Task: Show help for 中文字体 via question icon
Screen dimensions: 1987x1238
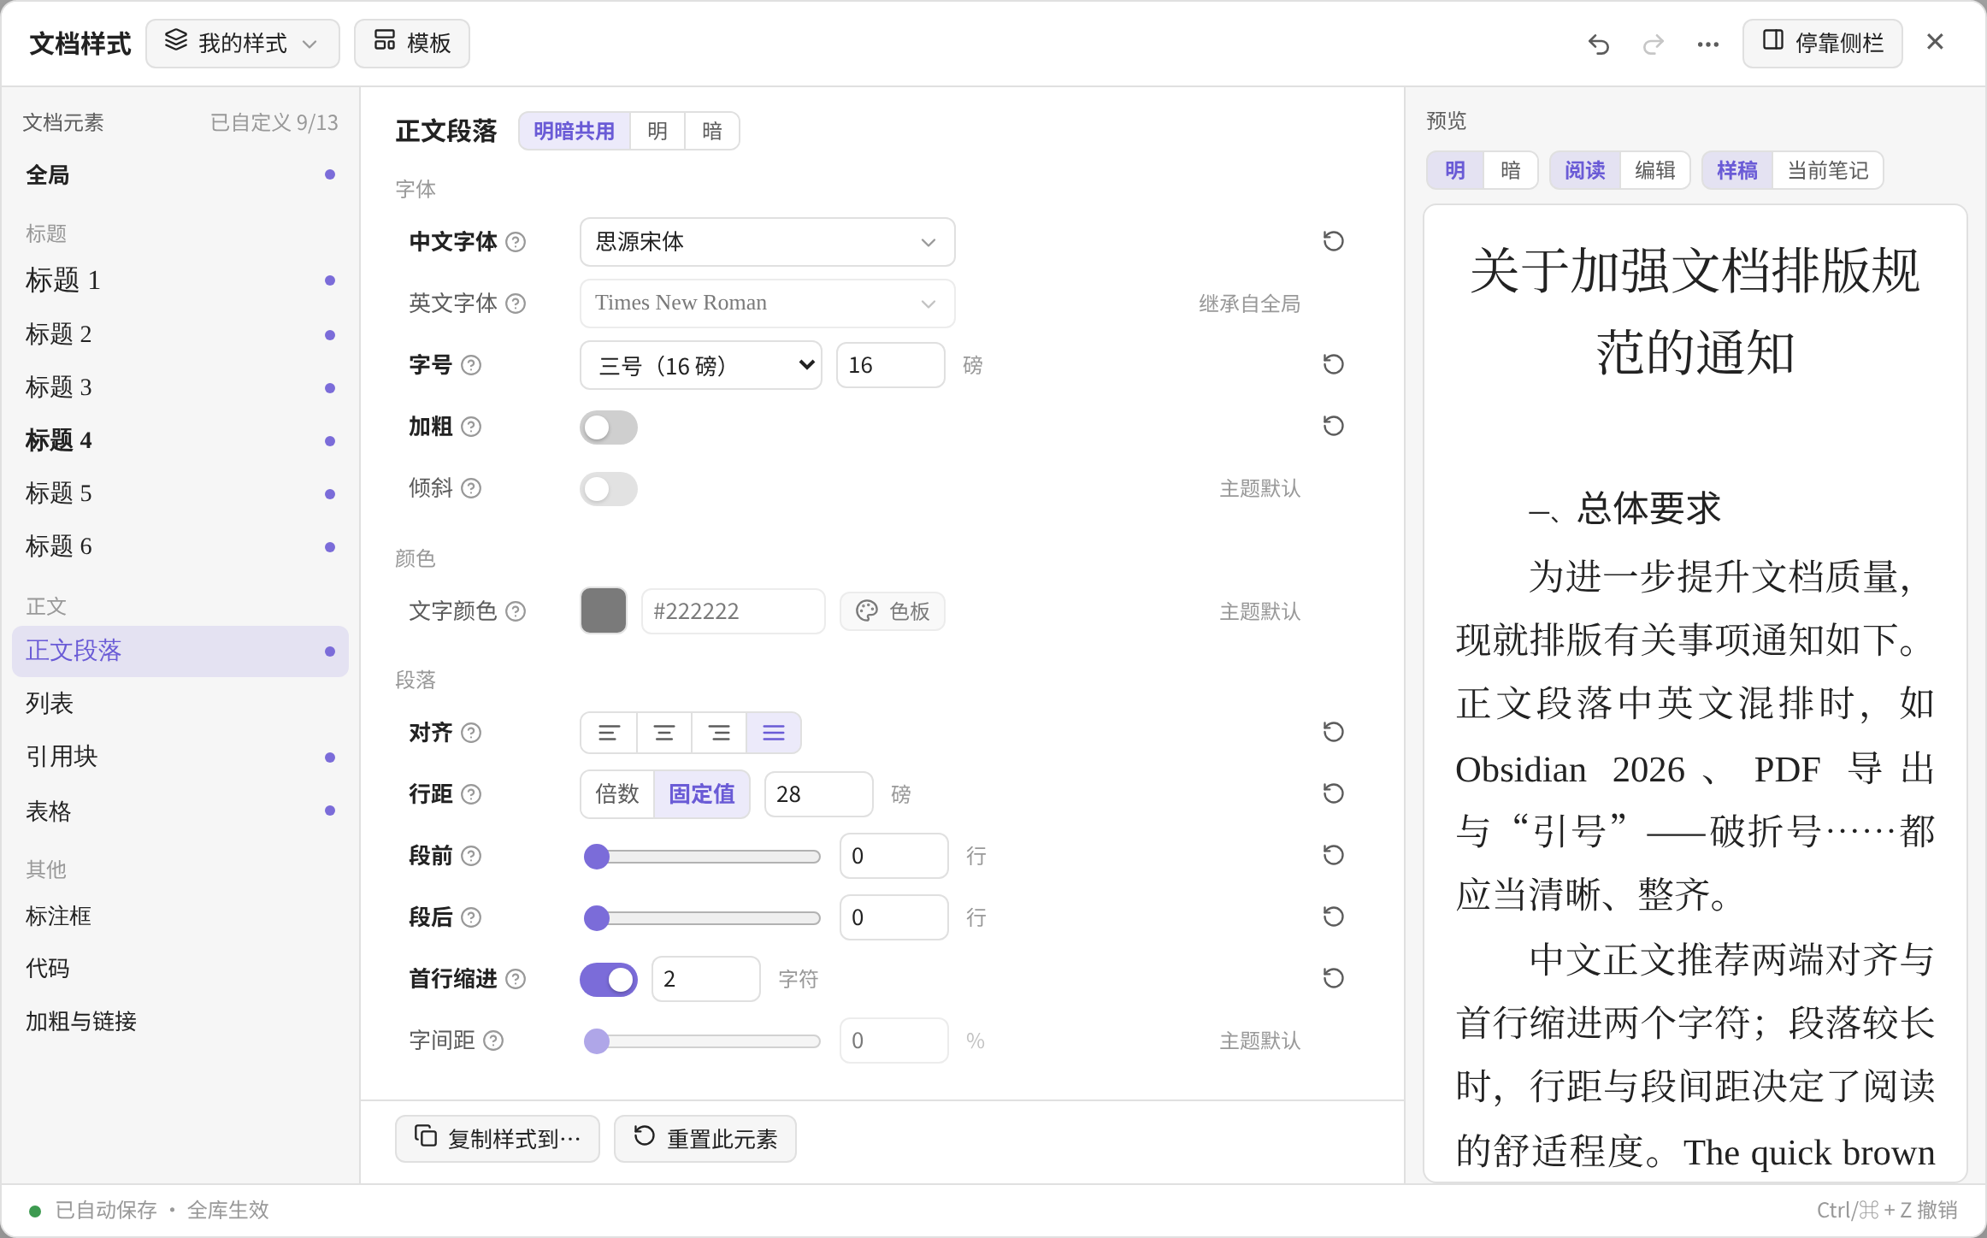Action: tap(516, 242)
